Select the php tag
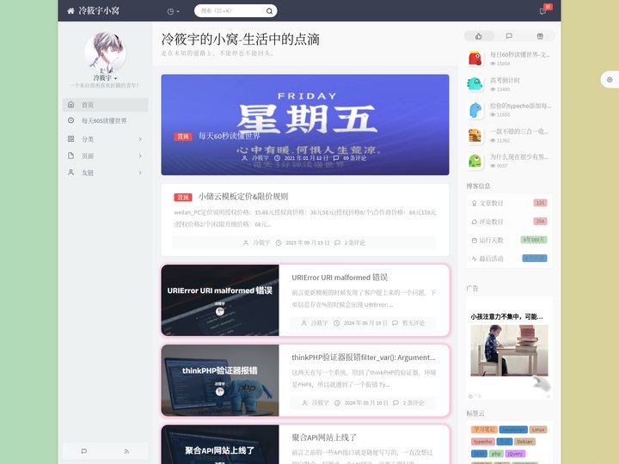The height and width of the screenshot is (464, 619). click(x=496, y=454)
